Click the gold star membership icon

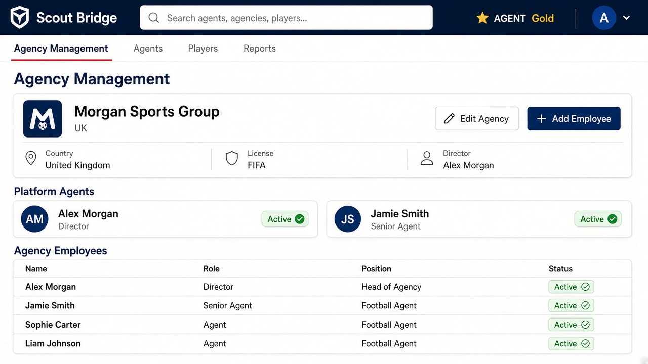click(482, 18)
